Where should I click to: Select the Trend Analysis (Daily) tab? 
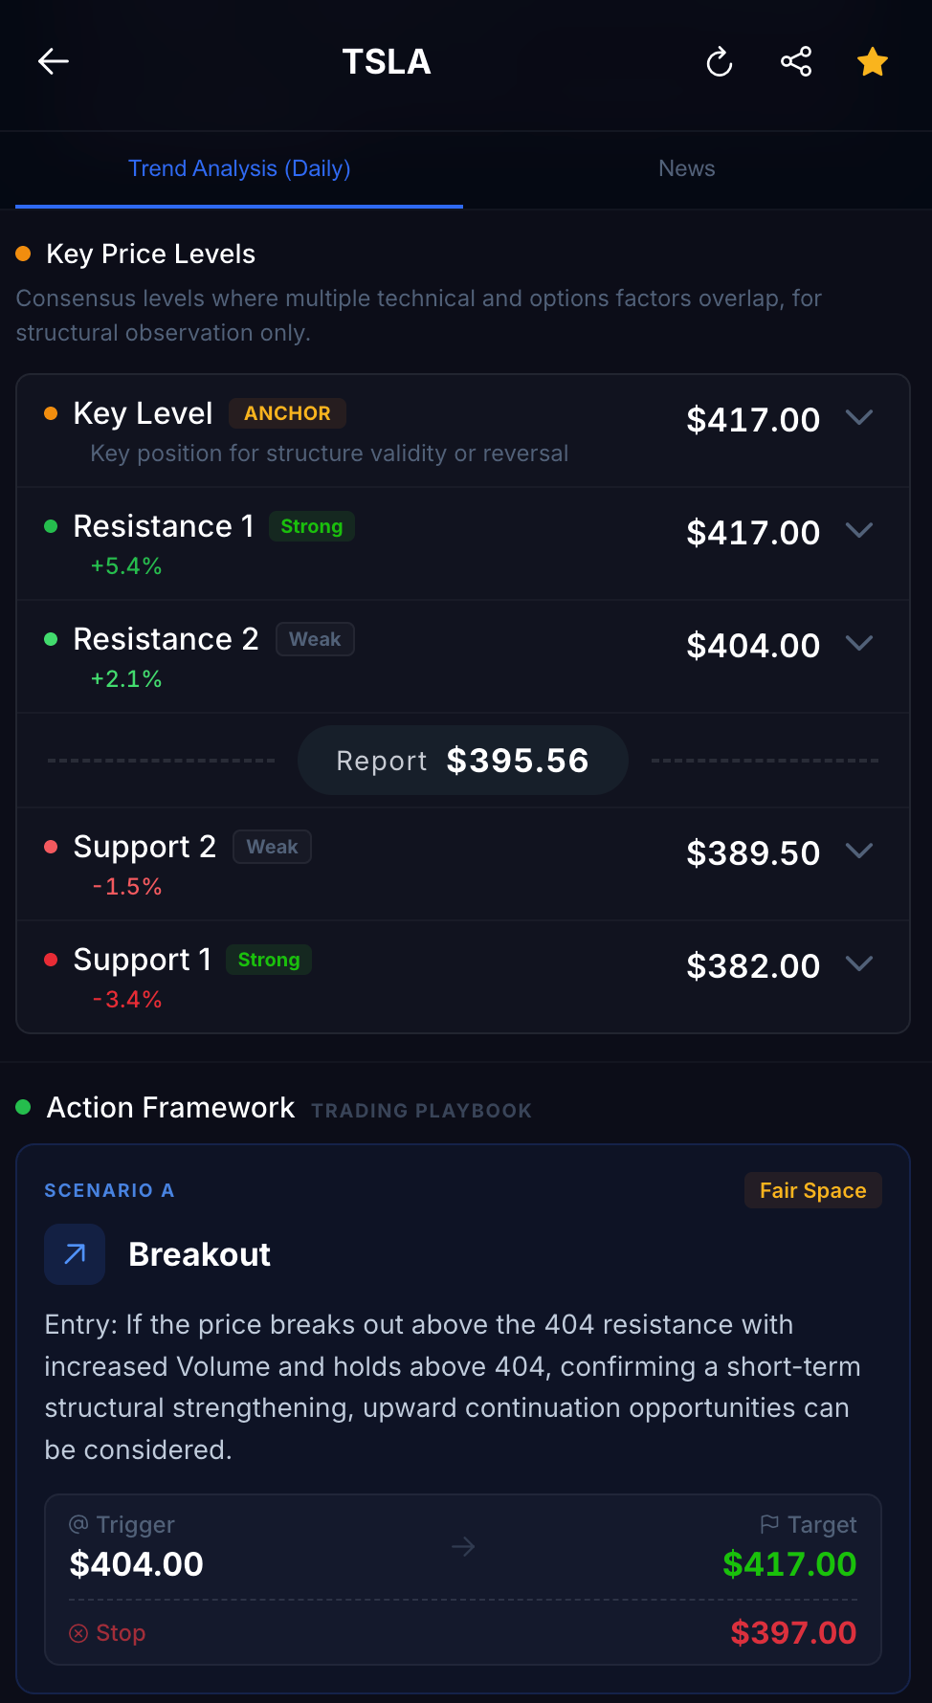click(239, 167)
